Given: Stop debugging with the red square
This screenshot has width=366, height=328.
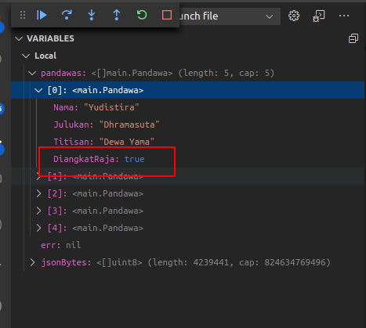Looking at the screenshot, I should (167, 15).
